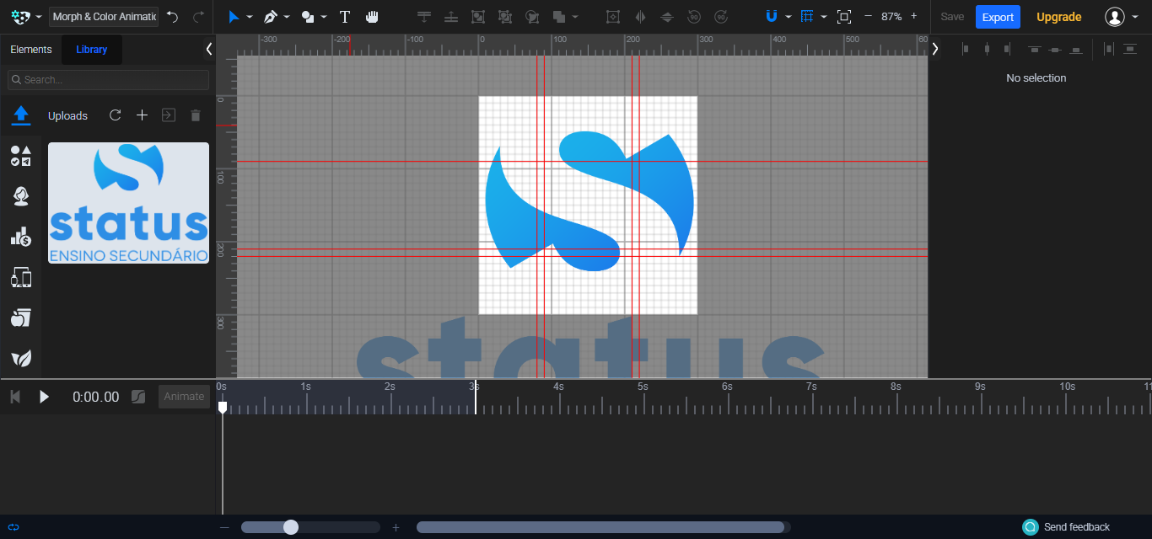Select the Text tool
1152x539 pixels.
345,16
